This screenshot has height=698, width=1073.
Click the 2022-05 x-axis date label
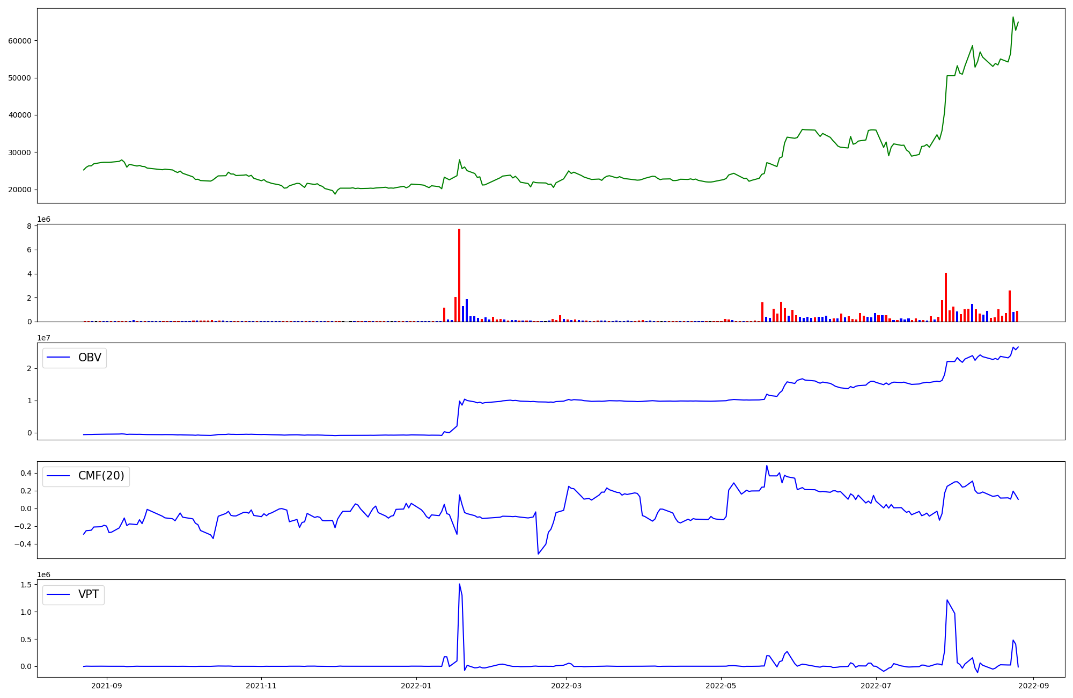721,685
